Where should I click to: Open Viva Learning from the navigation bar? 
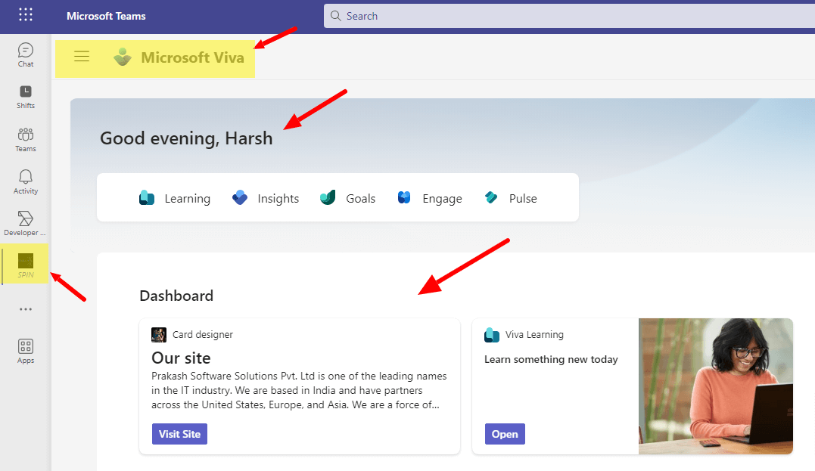[174, 198]
